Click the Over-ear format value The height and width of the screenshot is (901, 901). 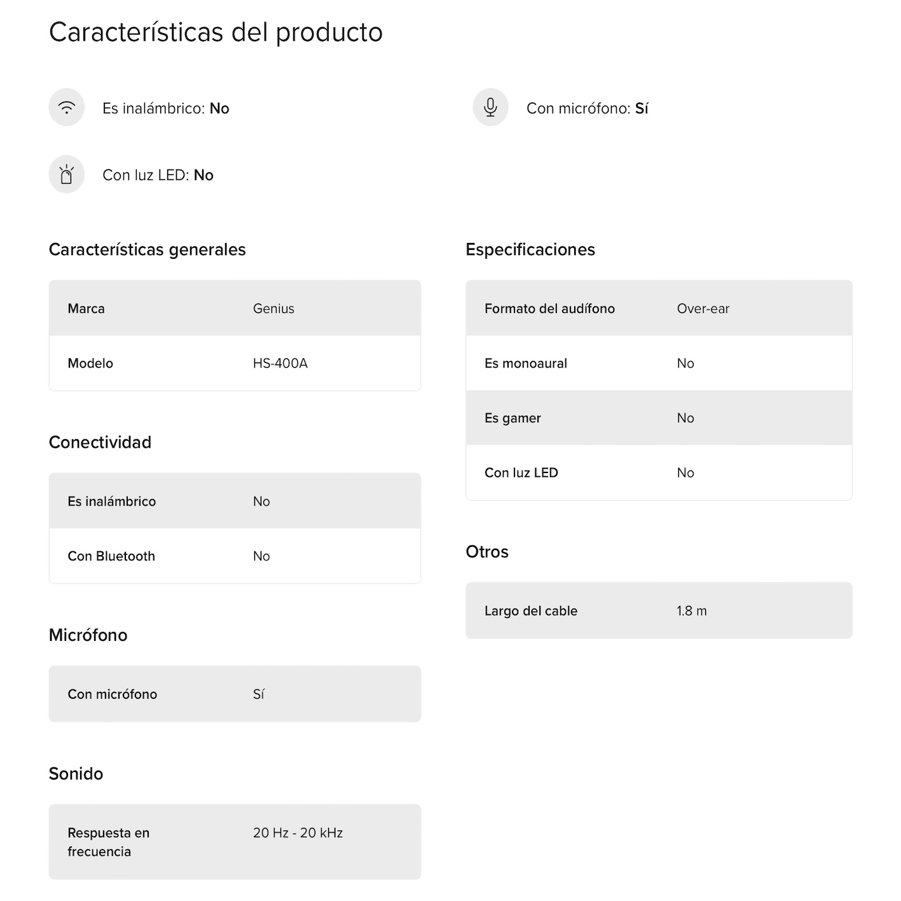point(703,308)
